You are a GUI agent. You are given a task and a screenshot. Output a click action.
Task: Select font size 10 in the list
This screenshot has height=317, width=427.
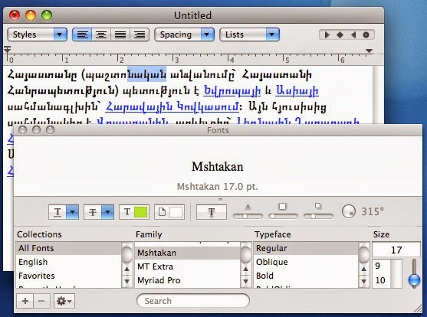[x=381, y=280]
